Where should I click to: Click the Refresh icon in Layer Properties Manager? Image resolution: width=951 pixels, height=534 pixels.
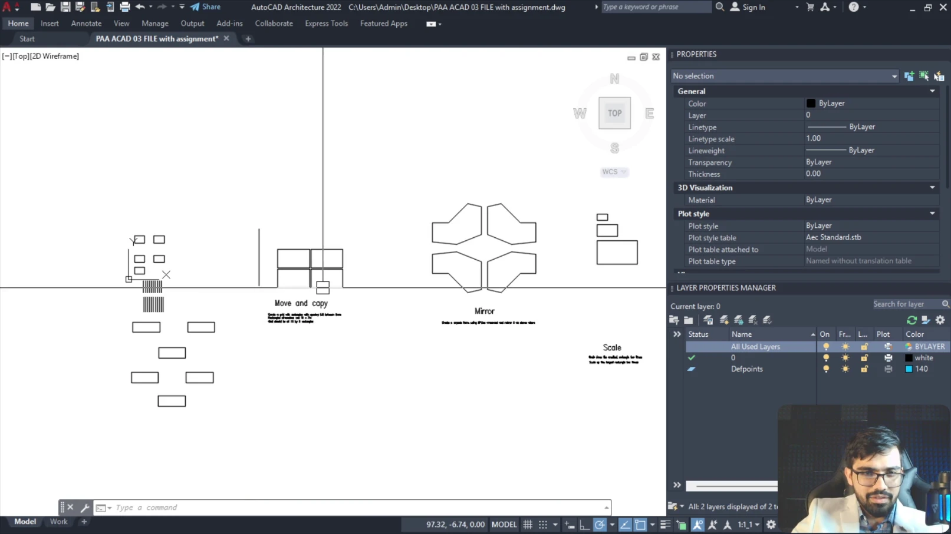click(911, 320)
